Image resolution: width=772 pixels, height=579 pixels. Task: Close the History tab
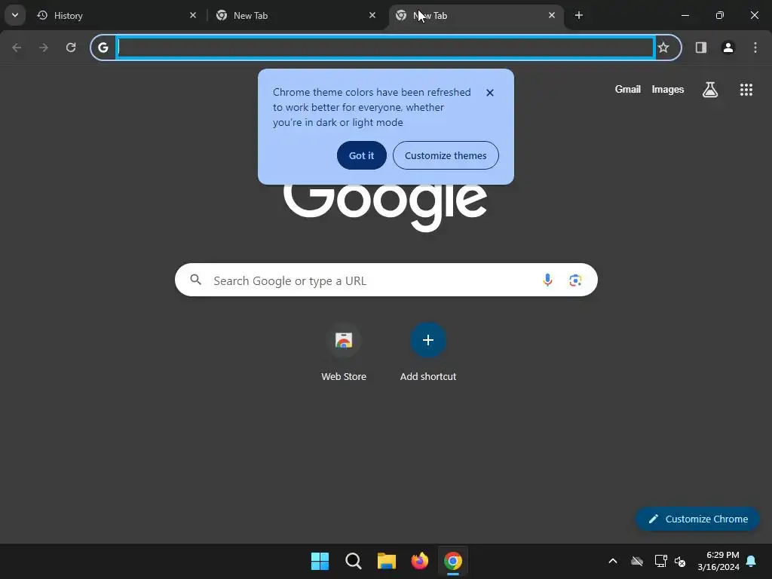[193, 15]
